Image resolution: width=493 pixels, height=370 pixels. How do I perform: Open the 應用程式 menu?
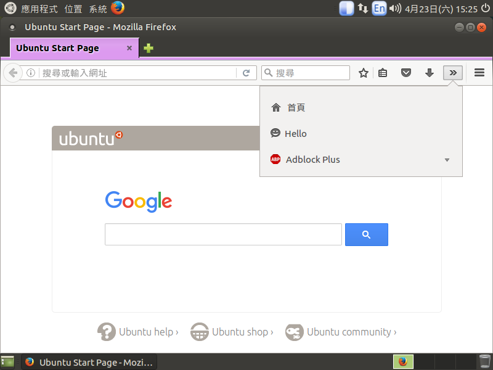pyautogui.click(x=39, y=9)
